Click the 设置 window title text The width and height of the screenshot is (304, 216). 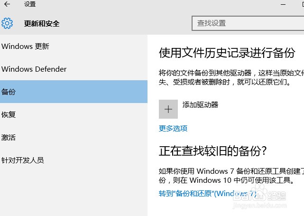[x=29, y=4]
